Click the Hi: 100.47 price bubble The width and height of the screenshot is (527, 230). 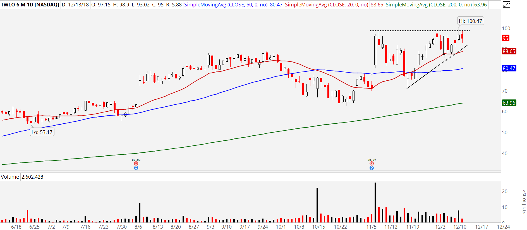tap(470, 21)
